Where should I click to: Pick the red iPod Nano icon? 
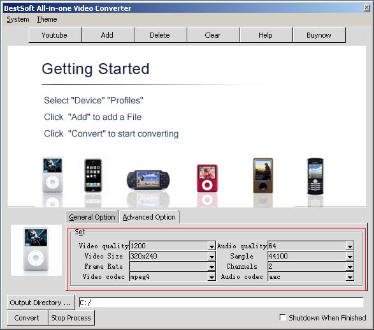(207, 178)
